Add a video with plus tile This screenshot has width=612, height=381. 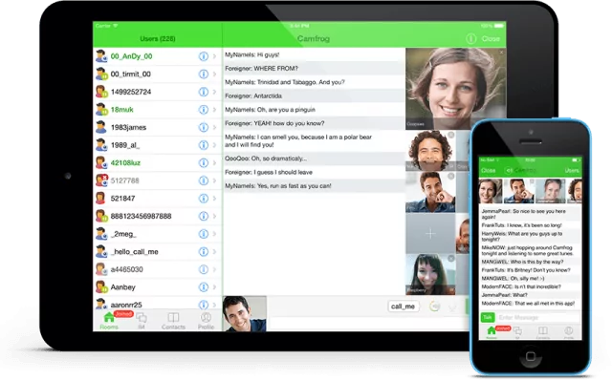tap(430, 234)
